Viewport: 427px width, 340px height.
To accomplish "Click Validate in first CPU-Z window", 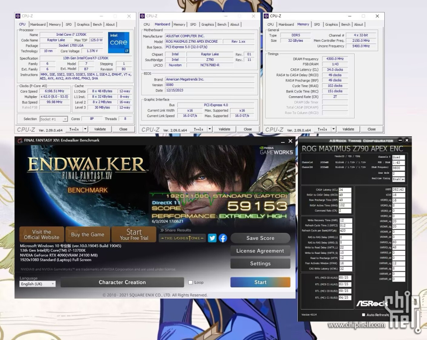I will 100,129.
